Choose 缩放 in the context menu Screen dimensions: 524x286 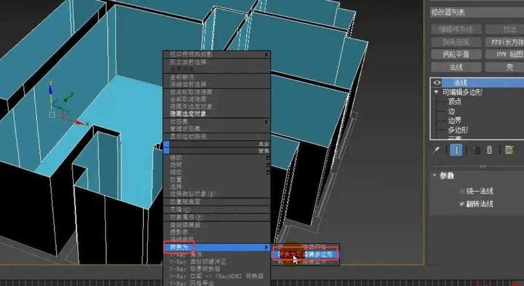pos(176,172)
